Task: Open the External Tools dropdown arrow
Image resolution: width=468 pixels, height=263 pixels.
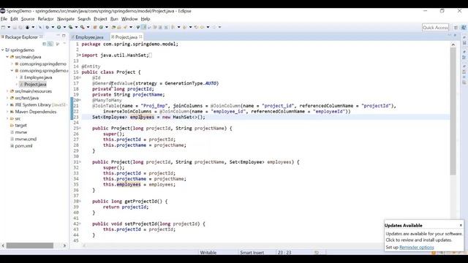Action: tap(88, 27)
